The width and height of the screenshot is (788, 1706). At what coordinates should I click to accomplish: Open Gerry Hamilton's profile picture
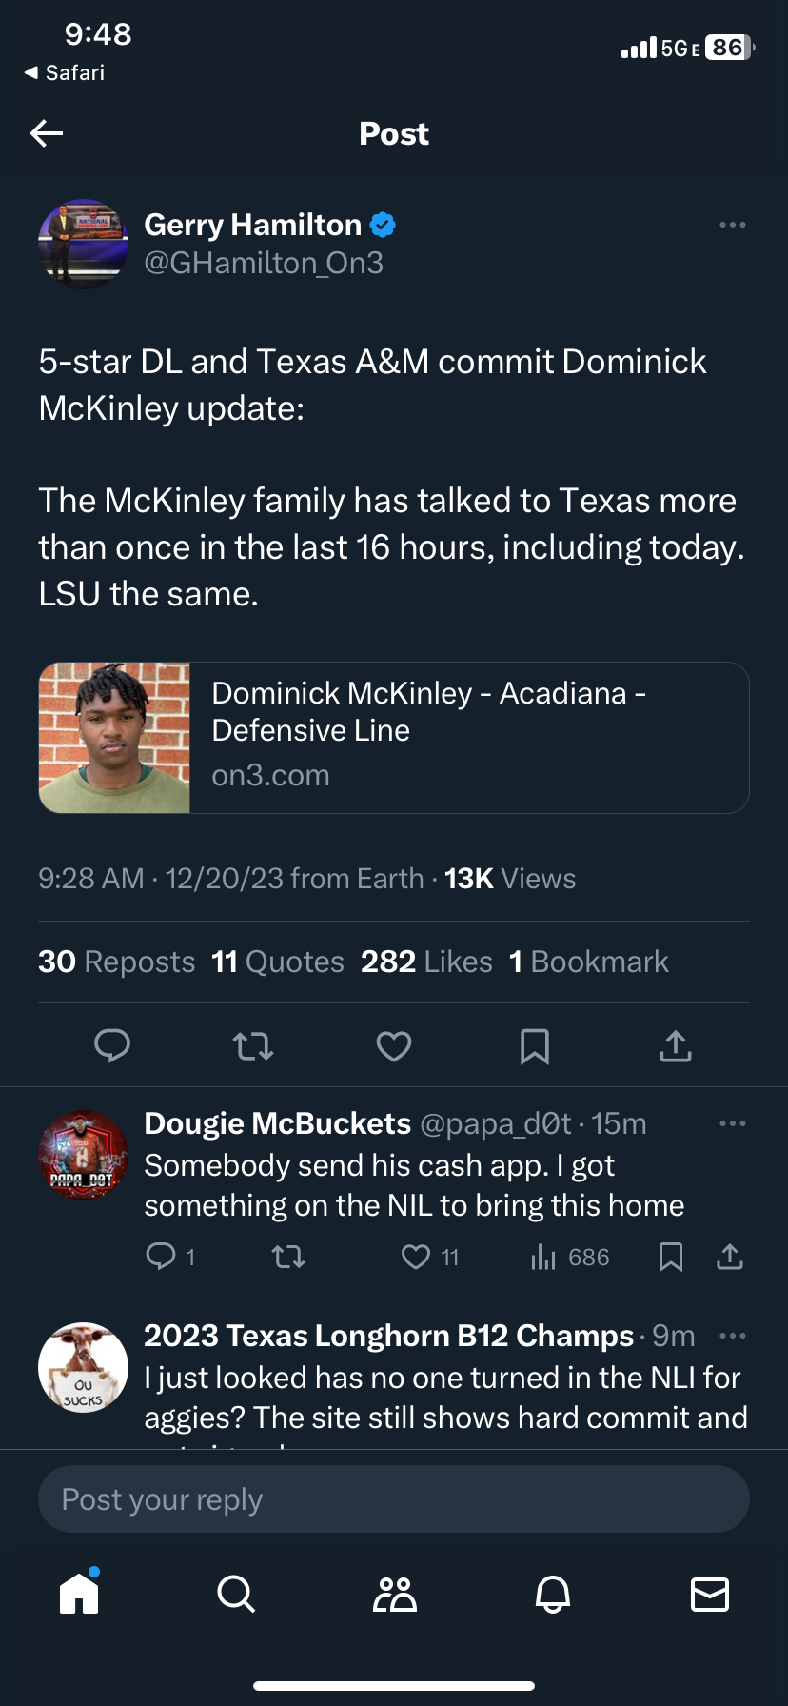(x=84, y=244)
